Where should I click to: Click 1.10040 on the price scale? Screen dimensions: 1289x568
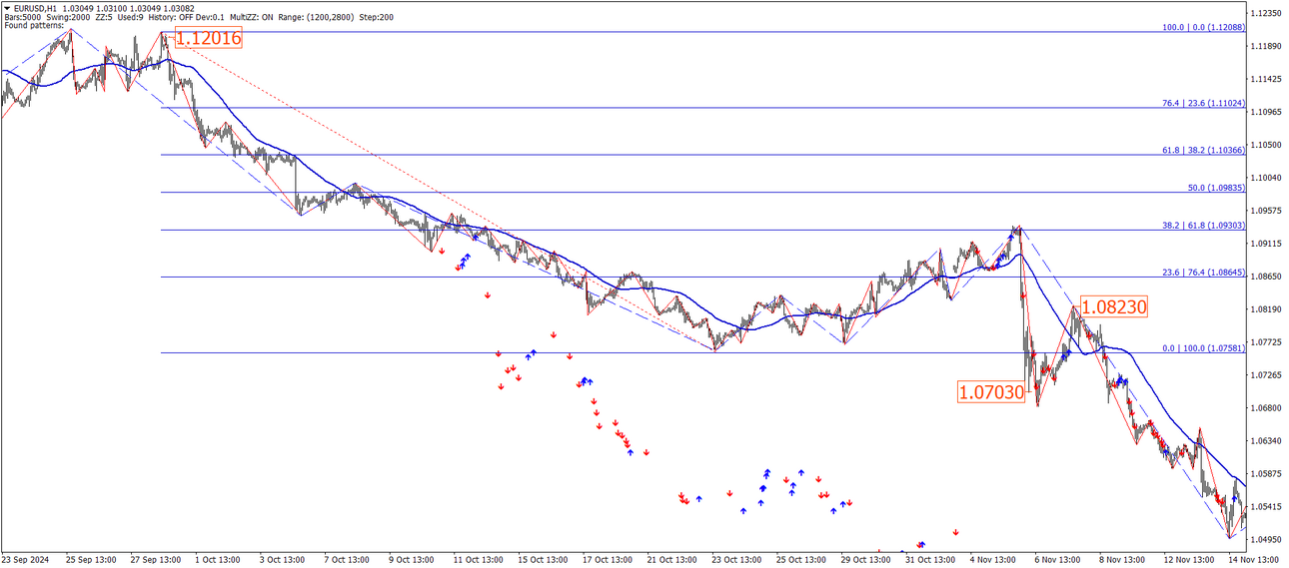1267,178
